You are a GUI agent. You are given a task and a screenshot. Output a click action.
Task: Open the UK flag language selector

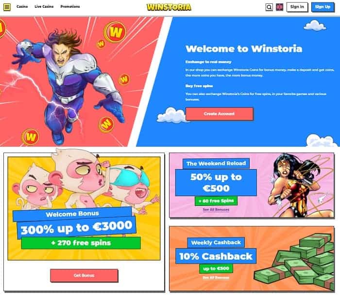click(x=279, y=7)
